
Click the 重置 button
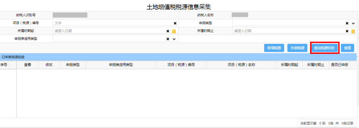(348, 48)
